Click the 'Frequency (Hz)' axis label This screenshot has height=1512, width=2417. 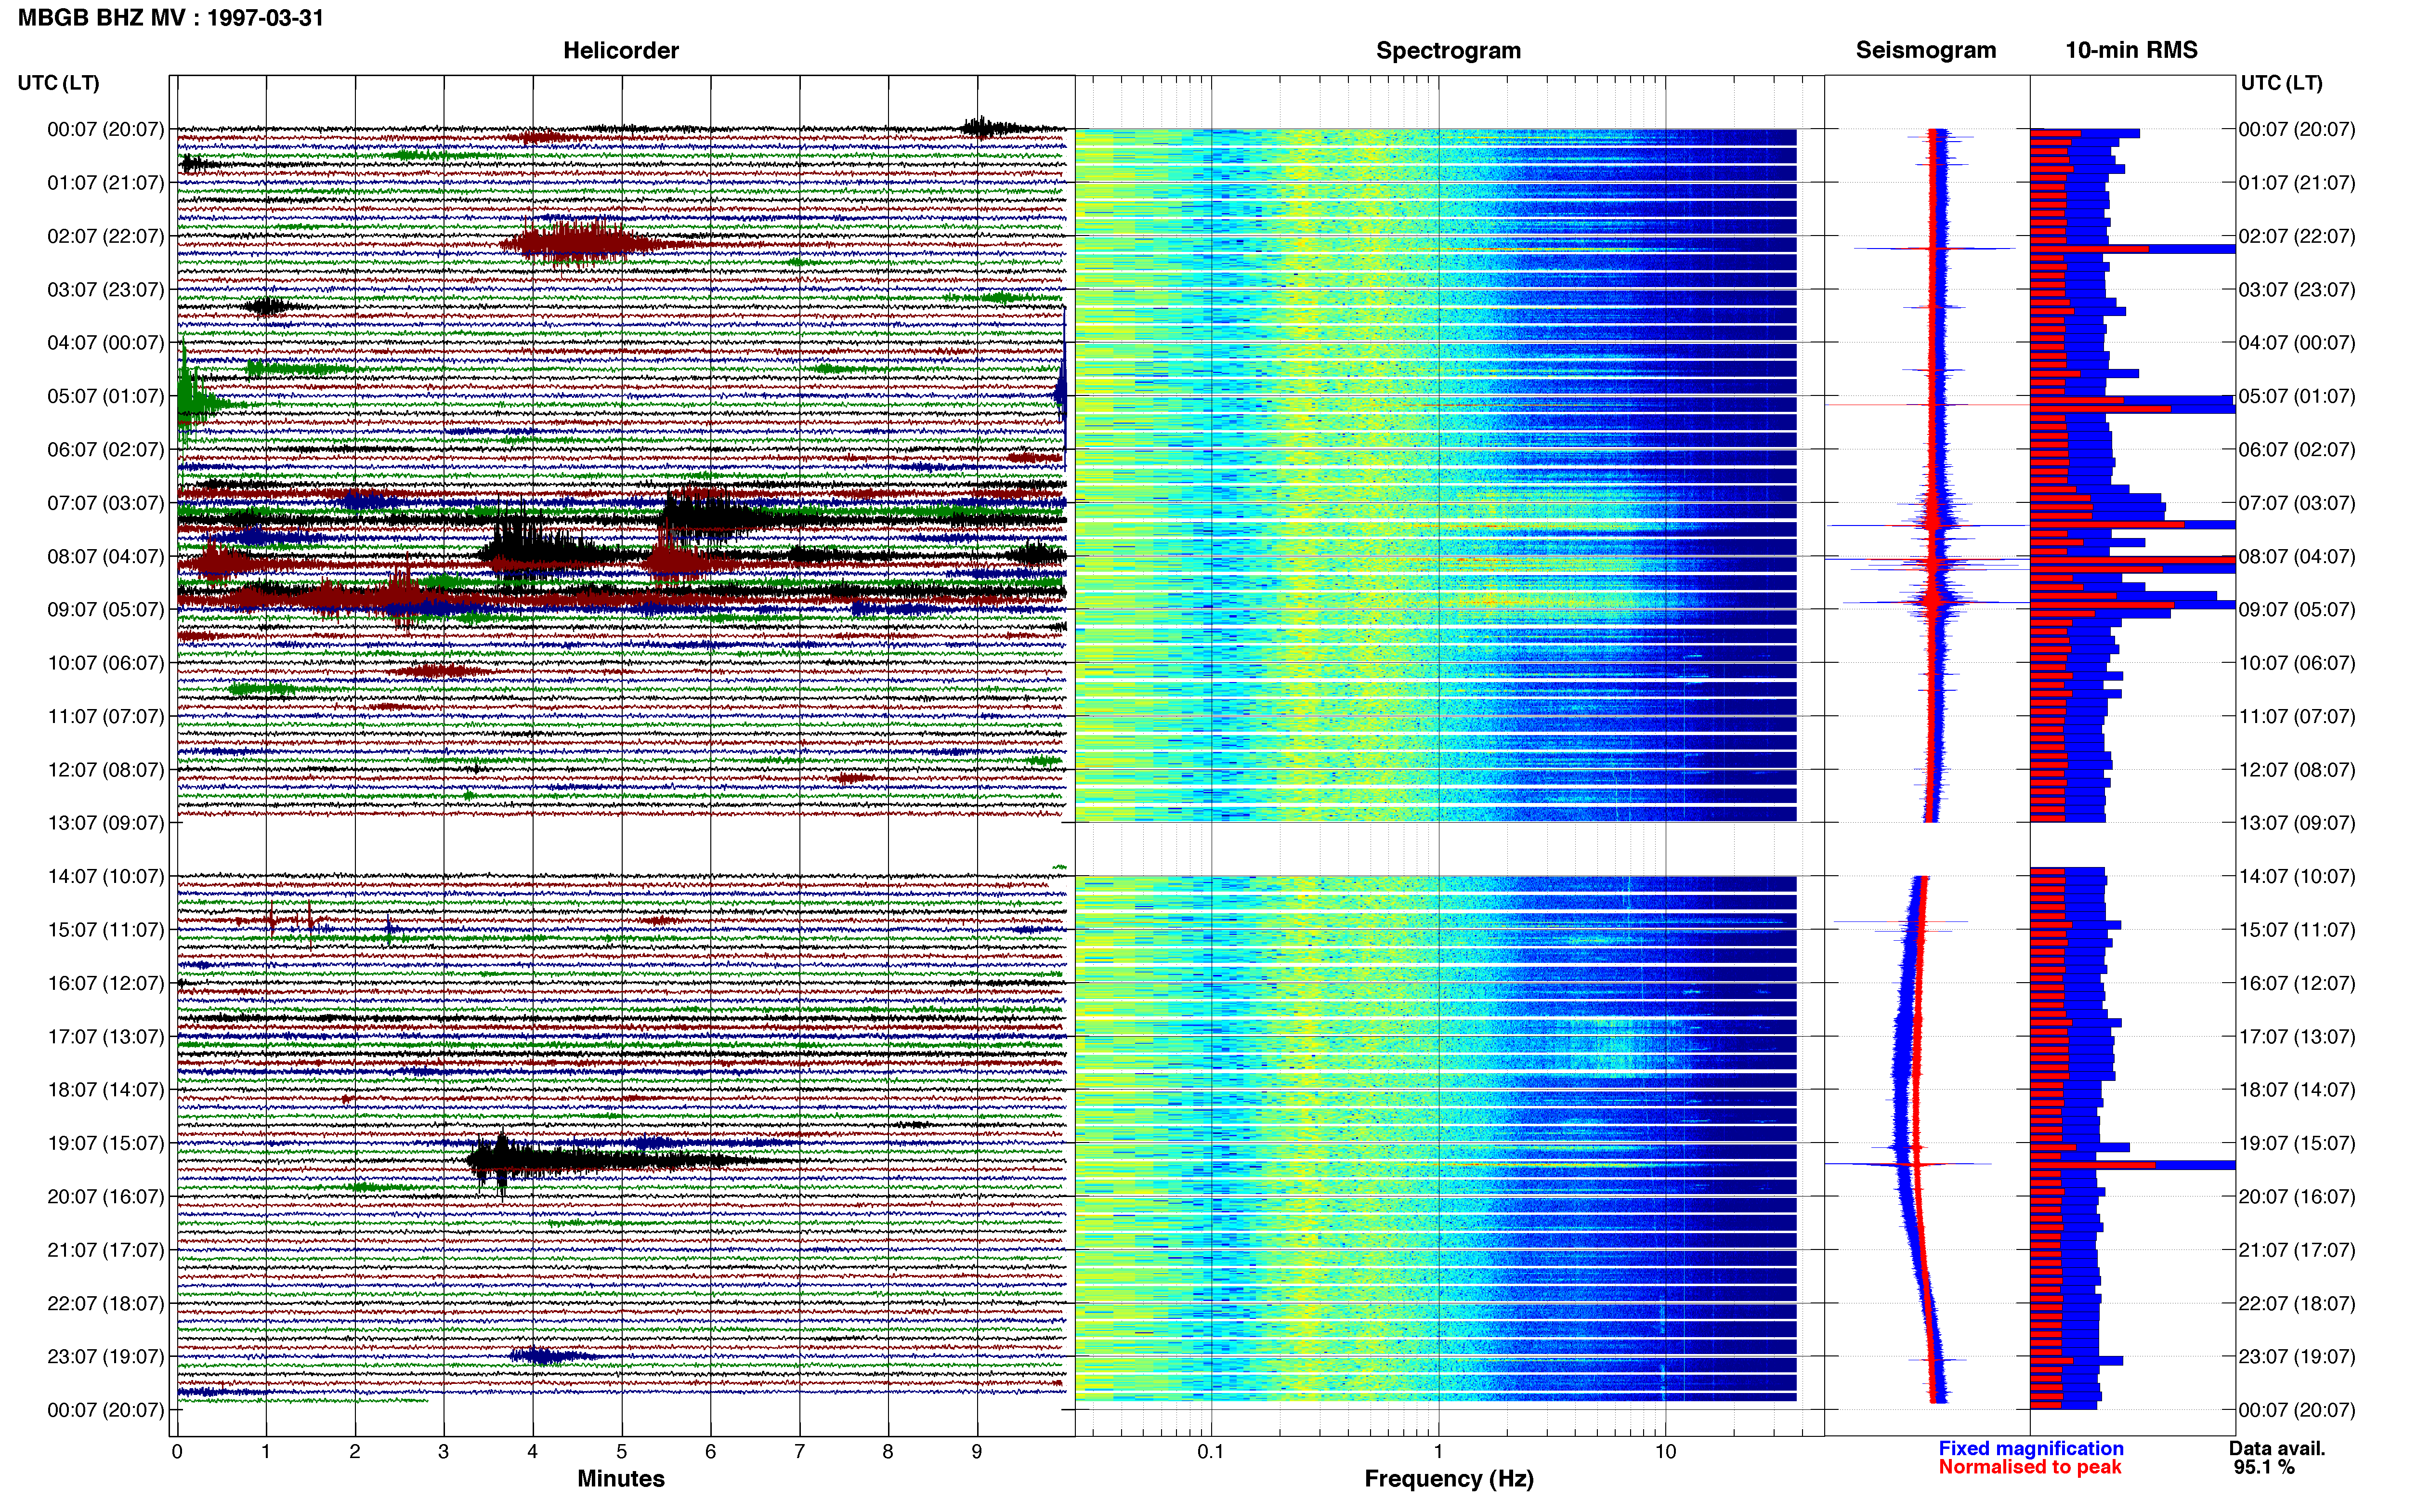(x=1449, y=1479)
